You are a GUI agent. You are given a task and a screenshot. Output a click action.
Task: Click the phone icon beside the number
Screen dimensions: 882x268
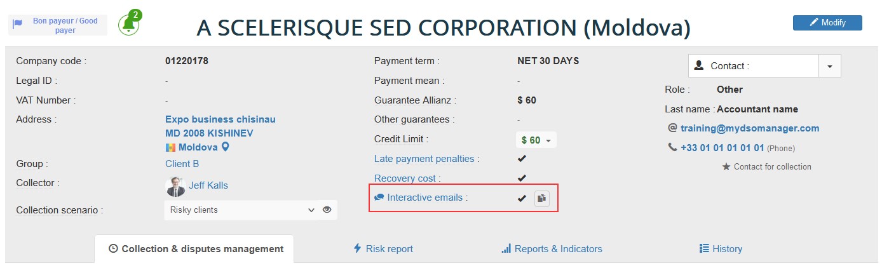672,147
